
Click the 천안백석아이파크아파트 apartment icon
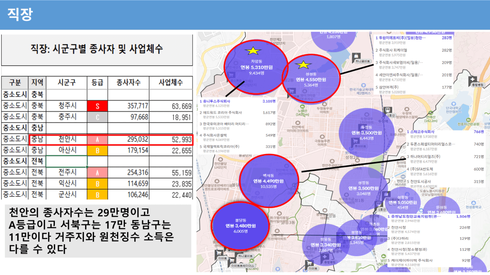298,123
